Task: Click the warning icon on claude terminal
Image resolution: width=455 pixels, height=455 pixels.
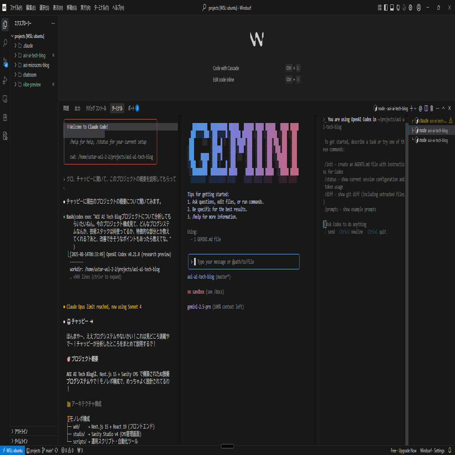Action: point(450,120)
